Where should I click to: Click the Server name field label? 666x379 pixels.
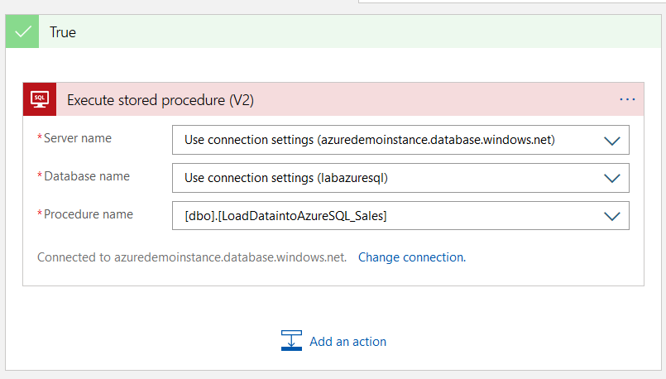point(77,138)
